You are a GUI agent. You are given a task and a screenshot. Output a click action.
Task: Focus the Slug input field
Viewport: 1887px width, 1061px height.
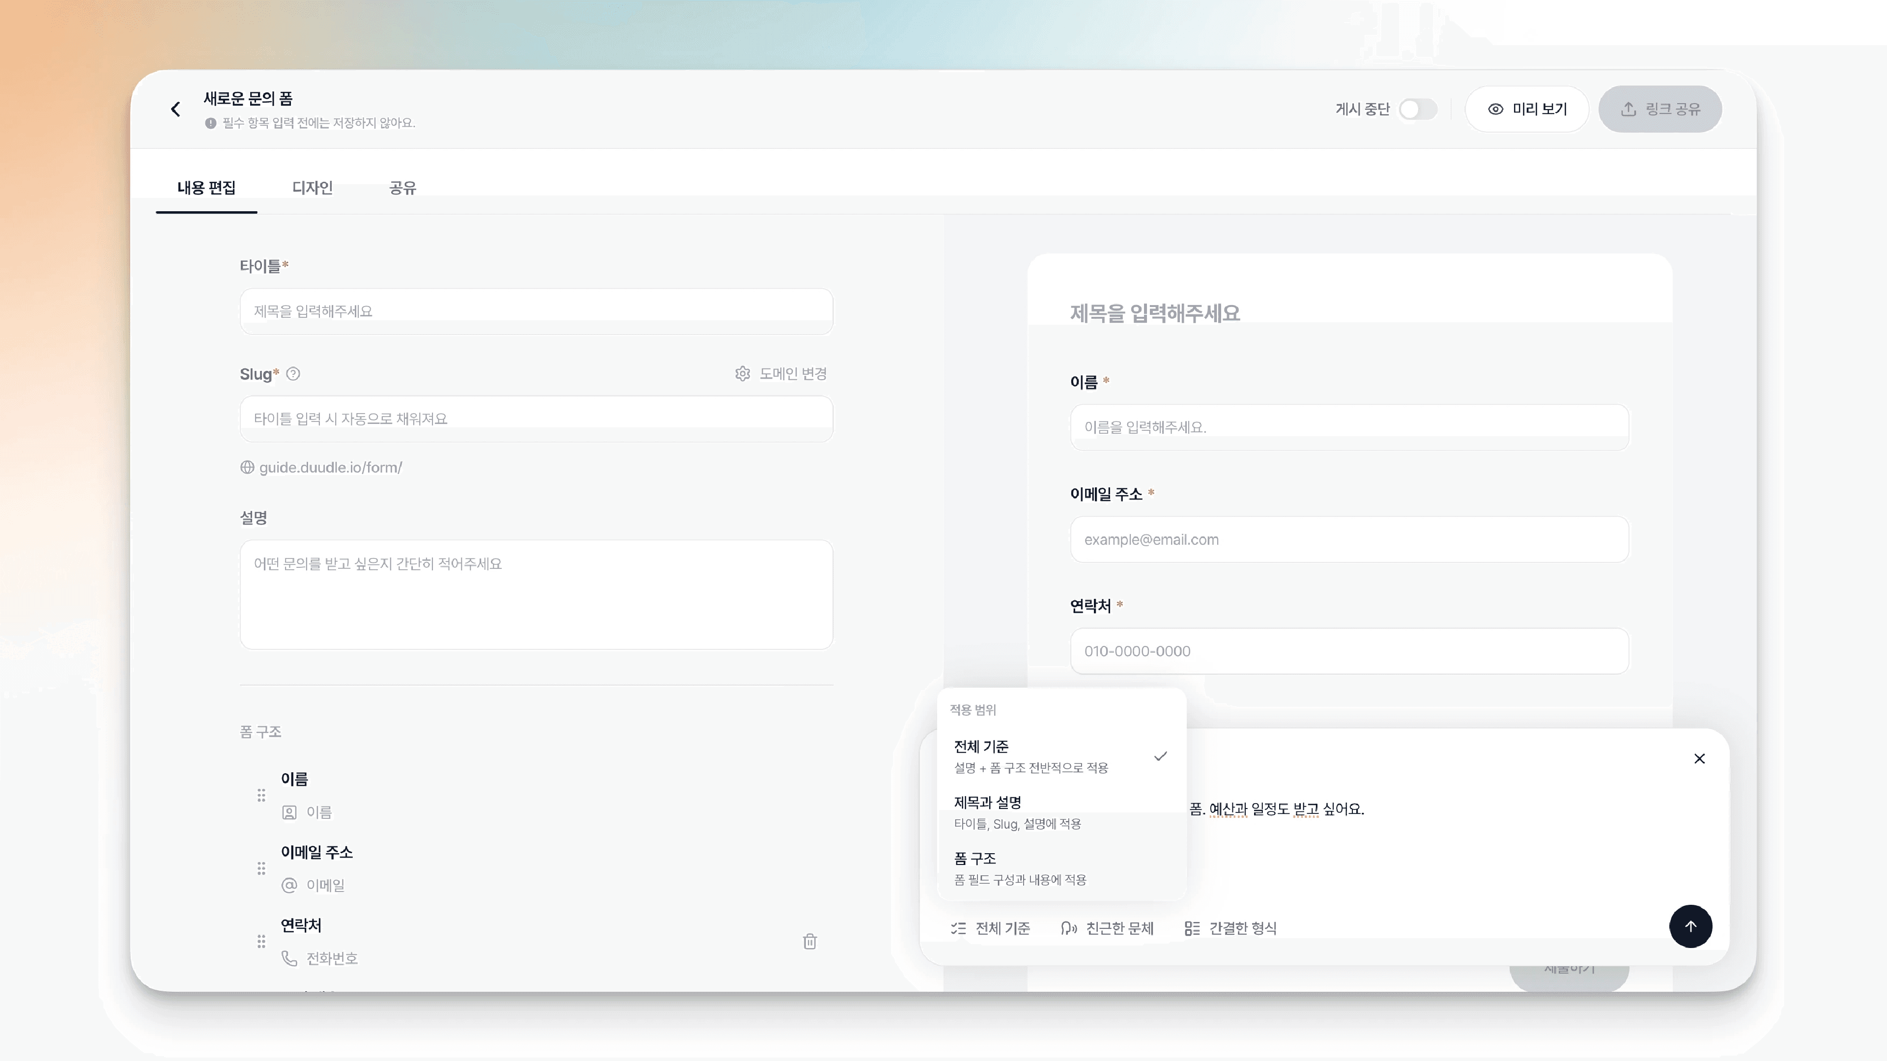536,419
